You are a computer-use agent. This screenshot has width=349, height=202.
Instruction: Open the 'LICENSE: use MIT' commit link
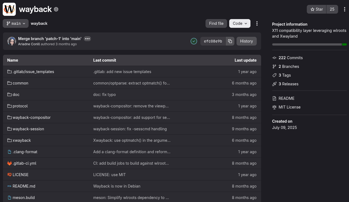click(109, 175)
